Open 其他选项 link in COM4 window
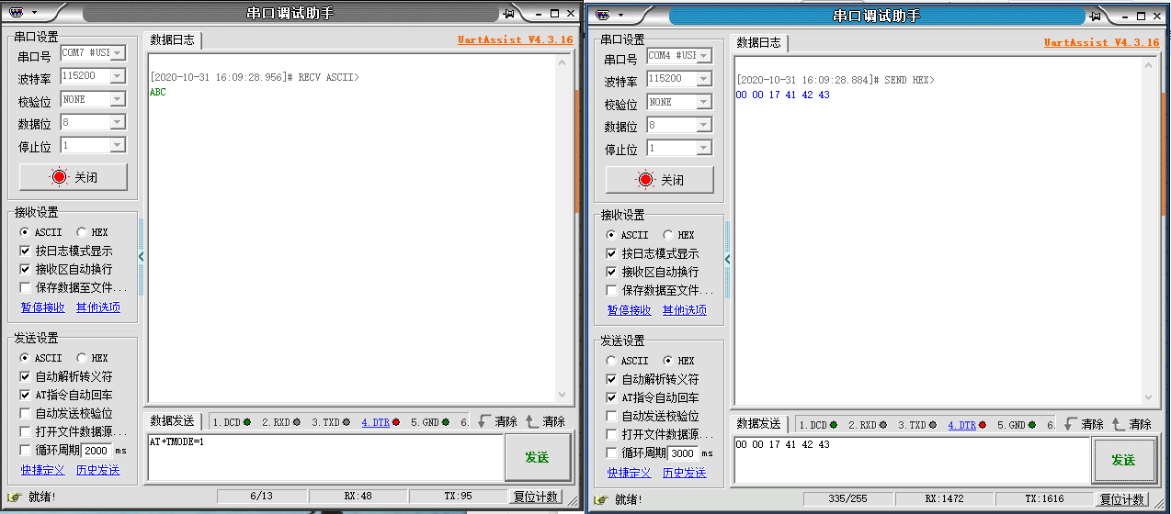Viewport: 1171px width, 514px height. coord(685,310)
